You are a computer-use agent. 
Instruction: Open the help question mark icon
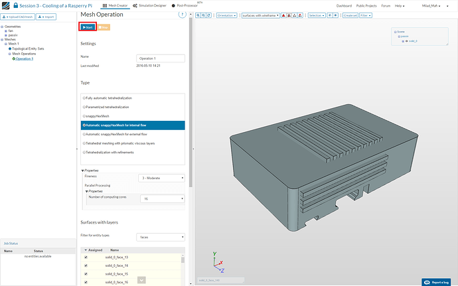click(182, 14)
